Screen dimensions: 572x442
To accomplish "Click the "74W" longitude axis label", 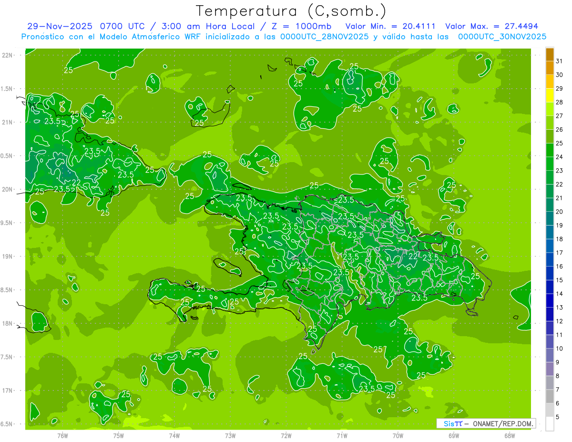I will pyautogui.click(x=174, y=436).
